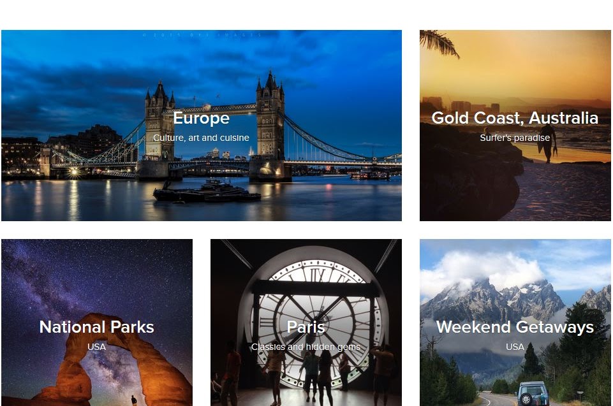This screenshot has height=406, width=613.
Task: Click the "National Parks" heading text
Action: [x=96, y=327]
